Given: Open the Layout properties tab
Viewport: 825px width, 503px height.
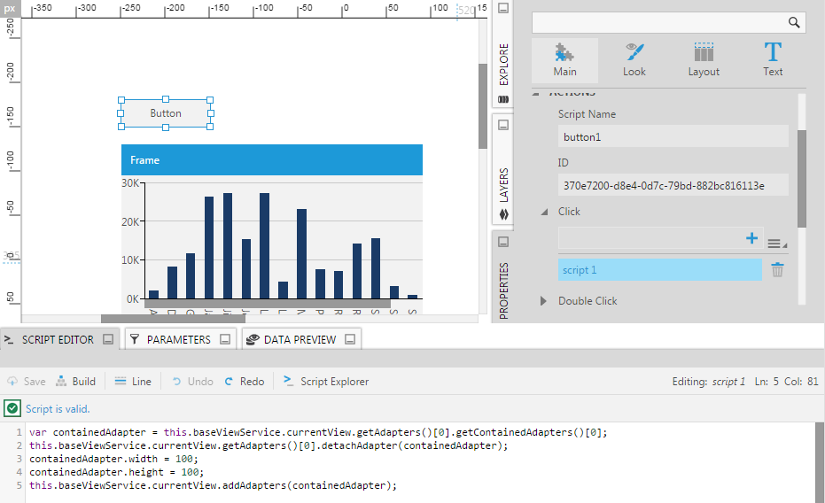Looking at the screenshot, I should (x=704, y=60).
